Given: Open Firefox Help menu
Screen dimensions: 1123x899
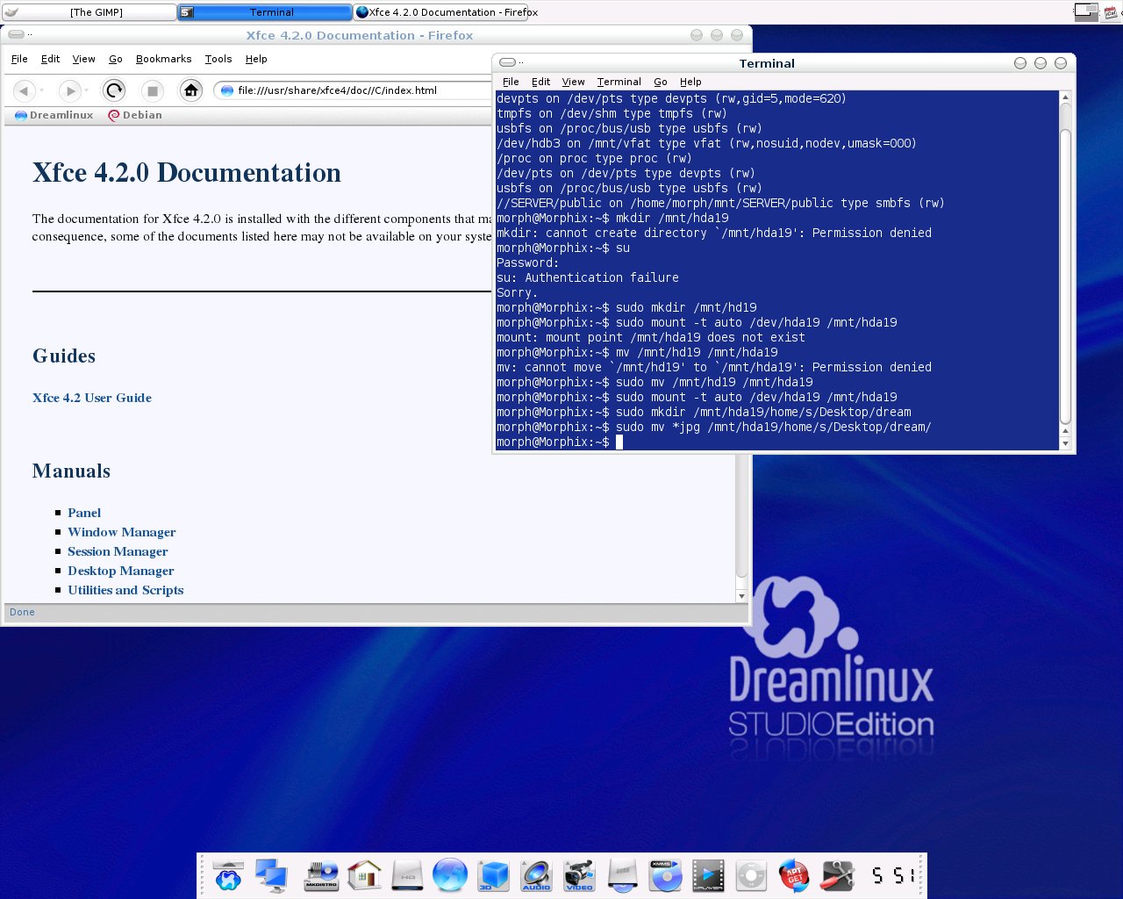Looking at the screenshot, I should [256, 59].
